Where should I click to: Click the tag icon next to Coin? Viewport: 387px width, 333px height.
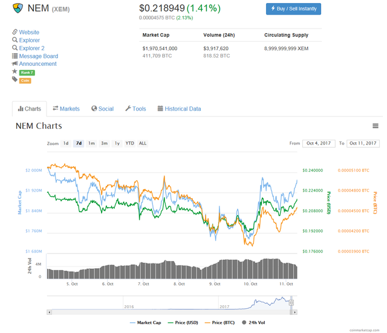tap(15, 79)
